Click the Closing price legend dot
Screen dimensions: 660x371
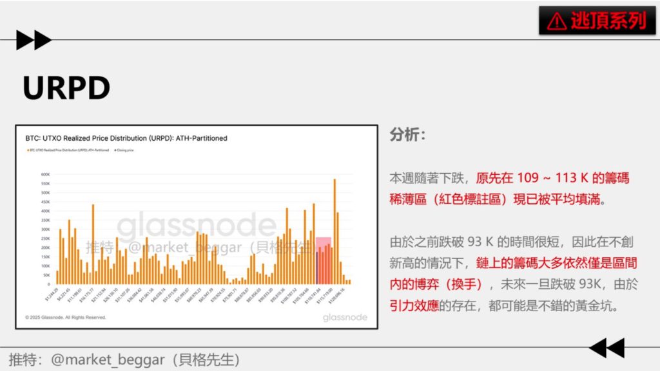point(115,150)
